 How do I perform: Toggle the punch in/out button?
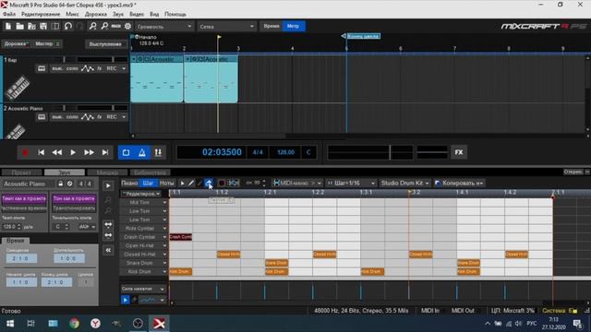coord(158,152)
